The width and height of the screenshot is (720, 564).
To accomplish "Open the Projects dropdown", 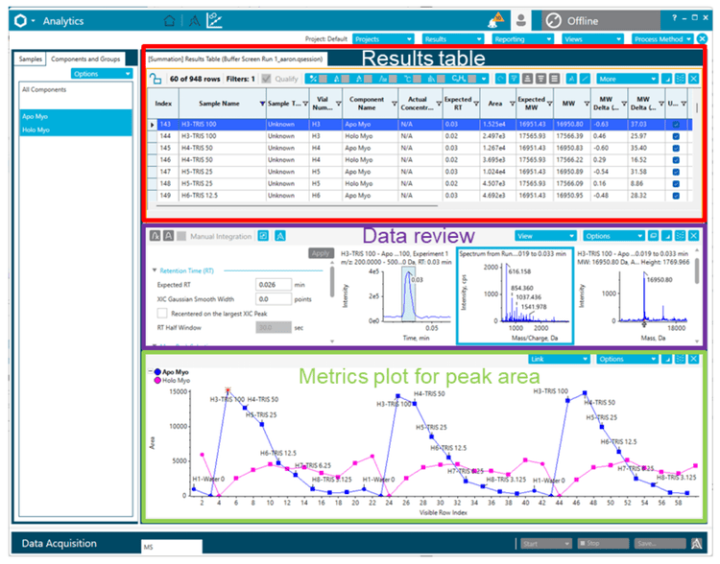I will click(x=384, y=39).
